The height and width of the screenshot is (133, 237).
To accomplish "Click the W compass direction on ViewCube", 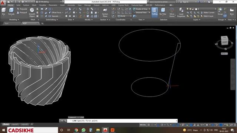I will pyautogui.click(x=216, y=44).
